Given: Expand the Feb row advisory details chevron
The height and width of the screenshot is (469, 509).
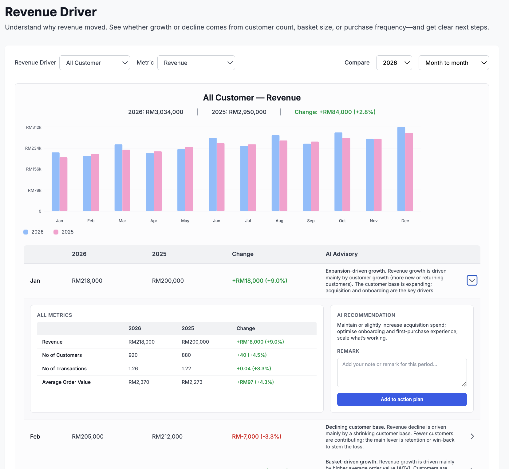Looking at the screenshot, I should coord(472,436).
